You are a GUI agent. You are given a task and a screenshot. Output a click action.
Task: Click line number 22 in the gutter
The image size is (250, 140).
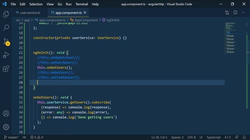point(21,53)
